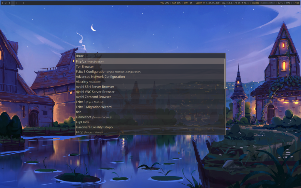301x188 pixels.
Task: Click the launcher list scrollbar
Action: click(x=225, y=73)
